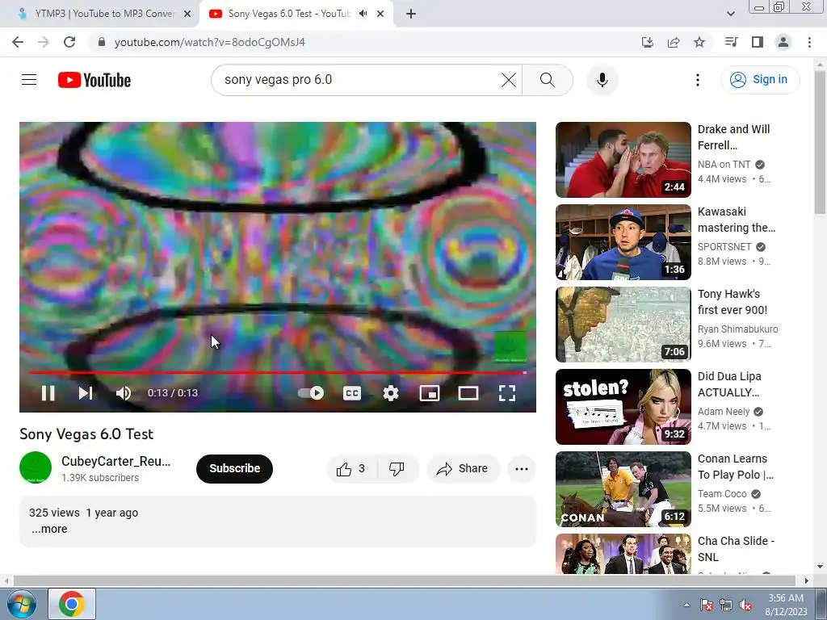Skip to the next video
827x620 pixels.
click(x=86, y=393)
